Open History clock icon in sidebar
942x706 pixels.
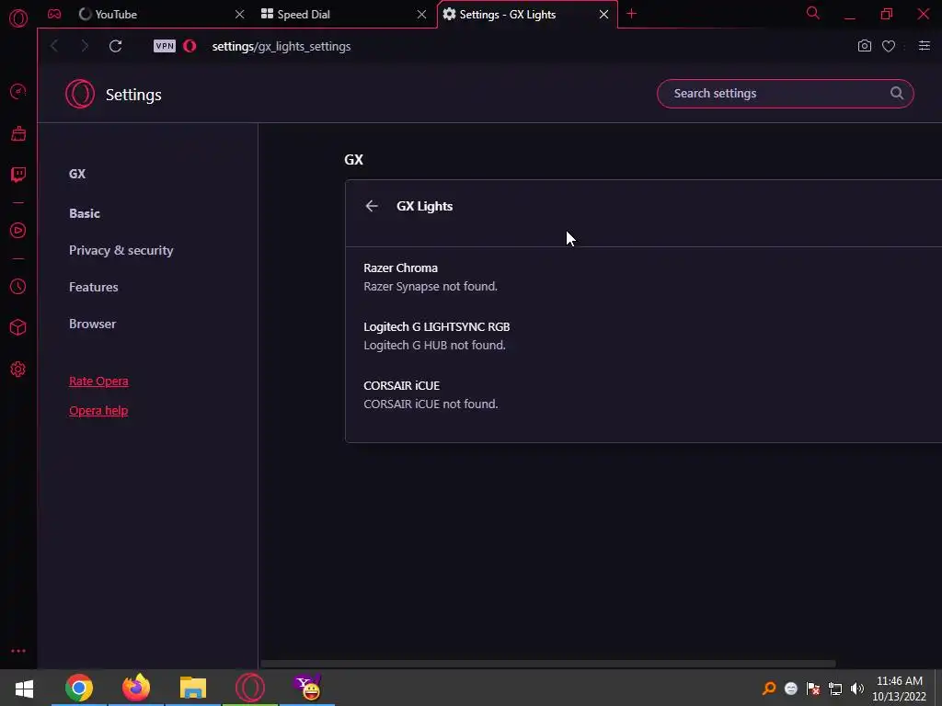click(x=18, y=287)
